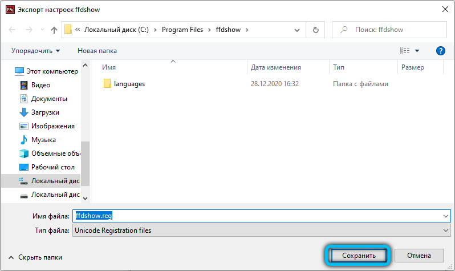Click the Сохранить button

pos(359,256)
